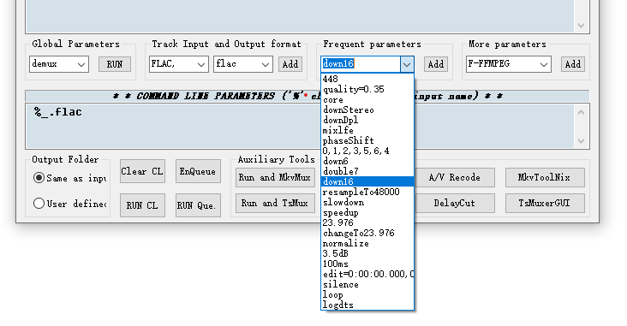Launch the TsMuxerGUI tool
The width and height of the screenshot is (627, 326).
[545, 203]
